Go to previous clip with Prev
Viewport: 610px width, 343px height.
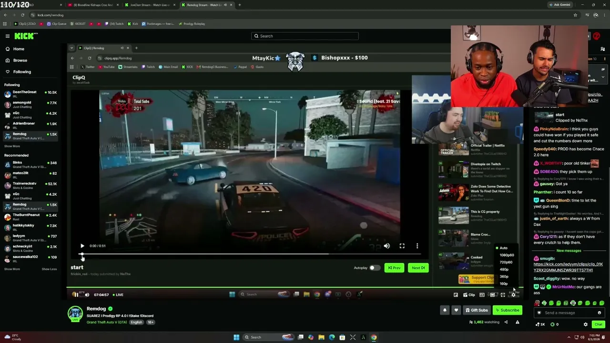[x=395, y=268]
